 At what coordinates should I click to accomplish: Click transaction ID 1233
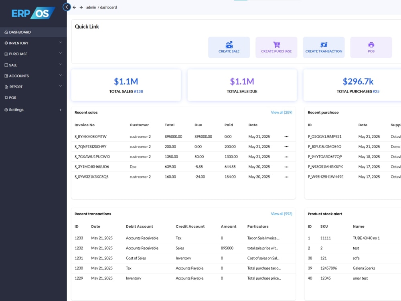79,238
